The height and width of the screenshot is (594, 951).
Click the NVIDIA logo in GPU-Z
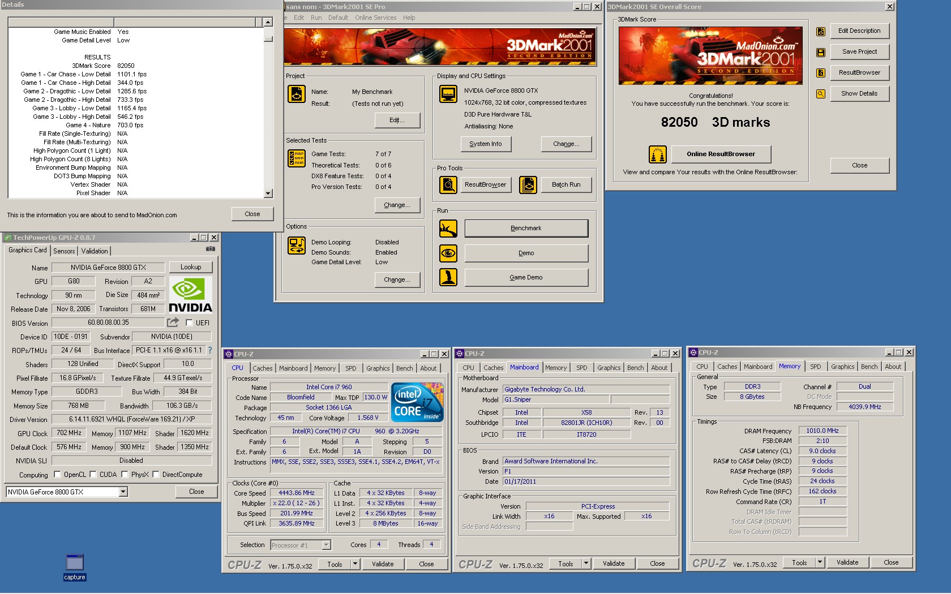click(x=191, y=295)
